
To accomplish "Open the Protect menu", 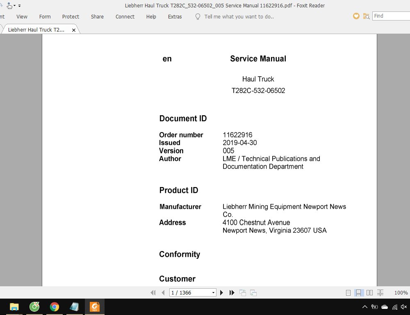I will pyautogui.click(x=70, y=16).
